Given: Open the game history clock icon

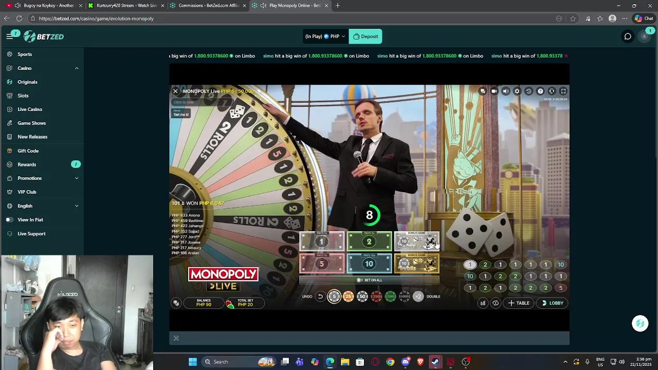Looking at the screenshot, I should pyautogui.click(x=528, y=91).
